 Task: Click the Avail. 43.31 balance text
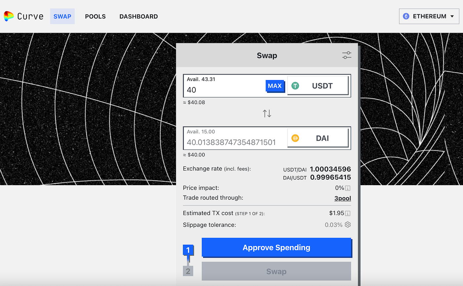[202, 79]
